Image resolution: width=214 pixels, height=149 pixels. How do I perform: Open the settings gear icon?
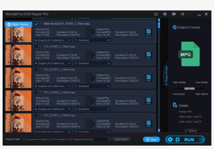[x=165, y=14]
